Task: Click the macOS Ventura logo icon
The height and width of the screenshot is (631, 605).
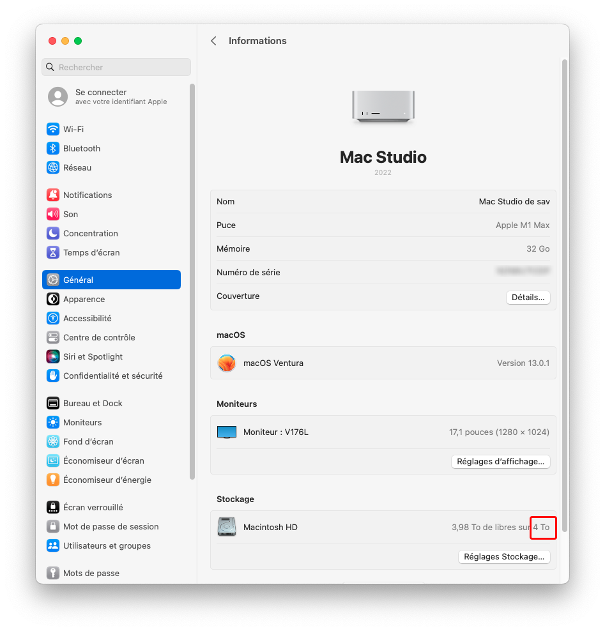Action: (x=227, y=363)
